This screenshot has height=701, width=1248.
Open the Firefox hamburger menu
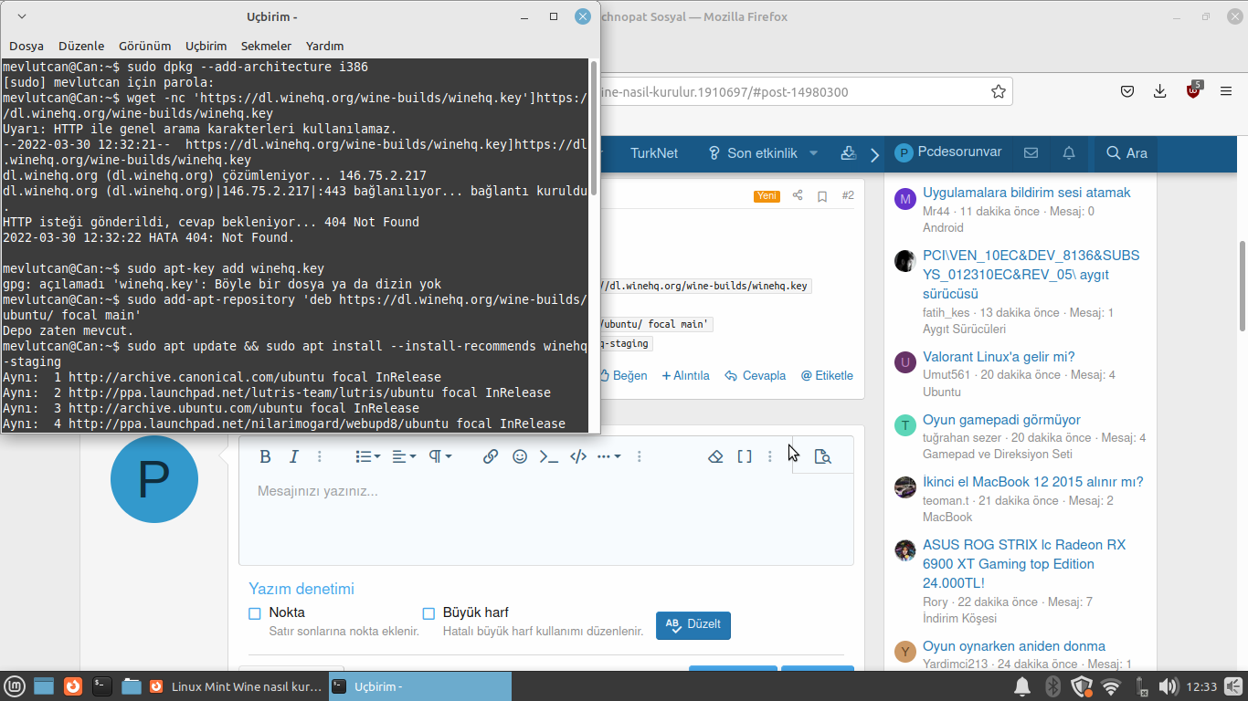1226,91
